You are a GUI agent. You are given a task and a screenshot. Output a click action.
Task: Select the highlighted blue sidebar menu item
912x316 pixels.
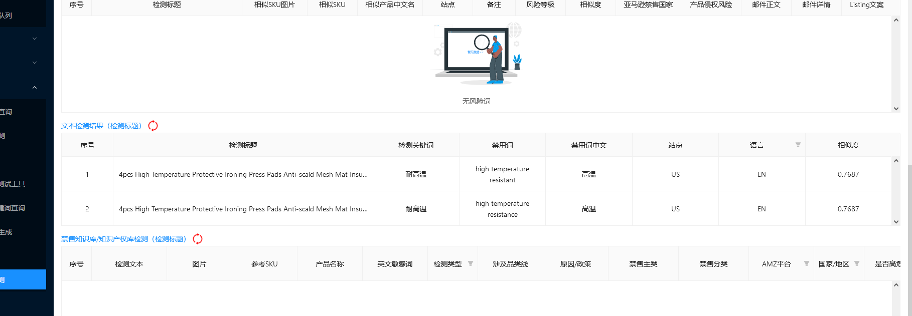(x=23, y=279)
